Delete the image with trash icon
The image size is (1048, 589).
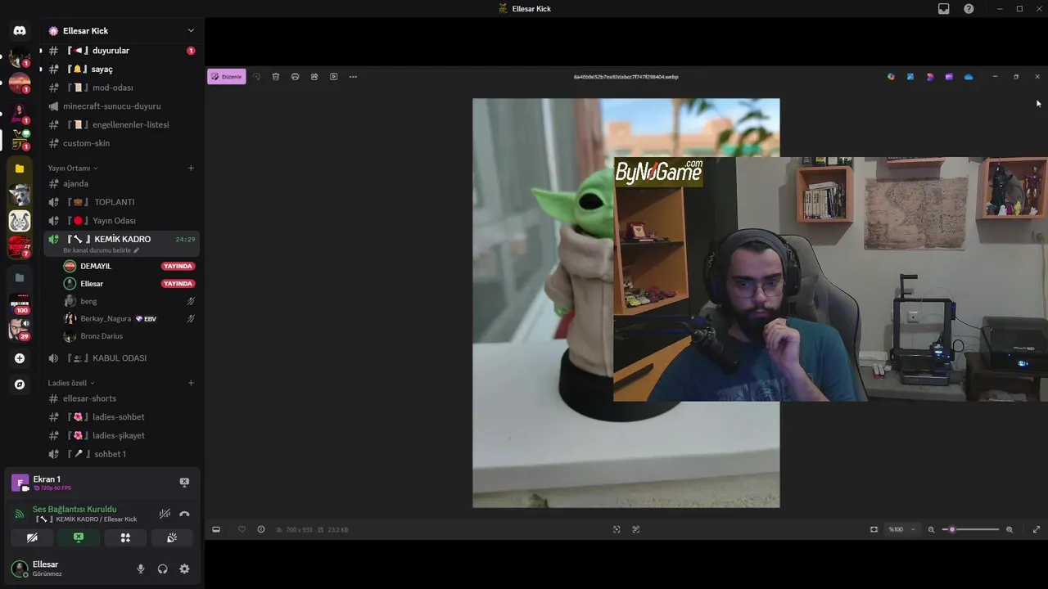tap(276, 77)
